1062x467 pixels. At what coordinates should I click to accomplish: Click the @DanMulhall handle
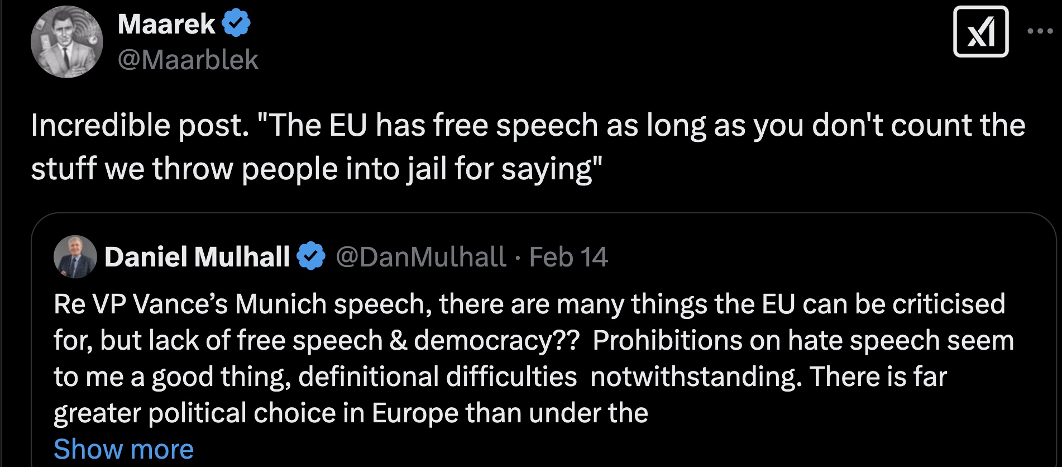click(x=421, y=257)
